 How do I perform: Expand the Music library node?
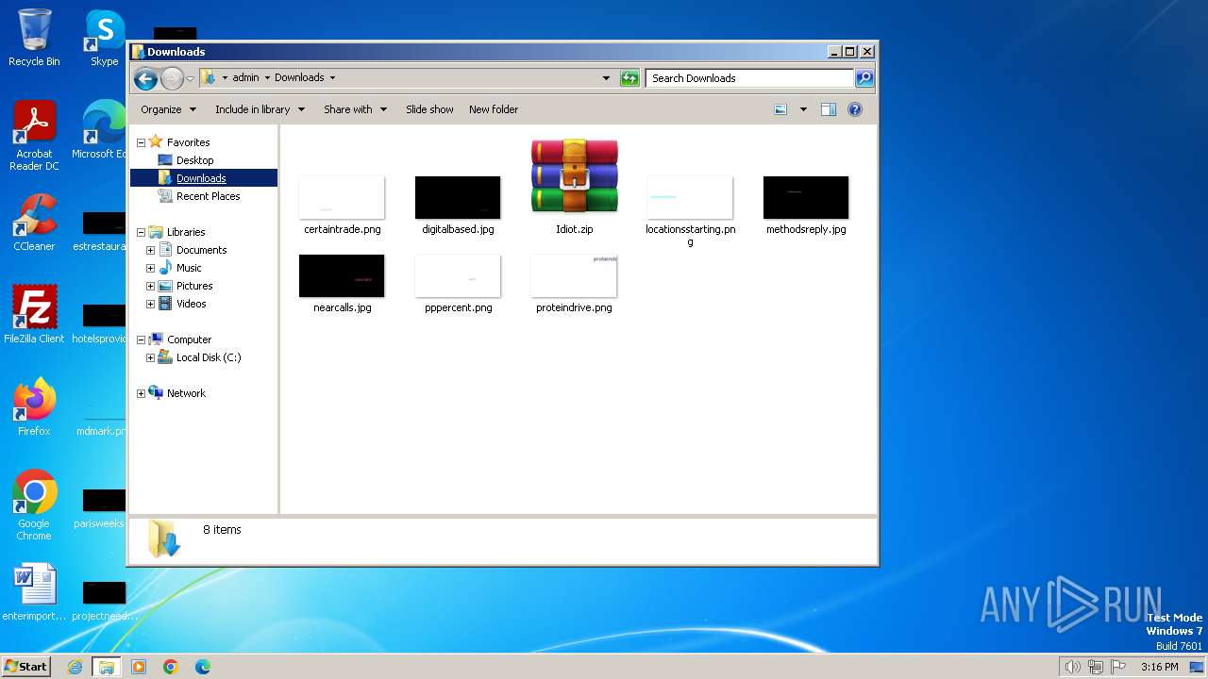(150, 268)
